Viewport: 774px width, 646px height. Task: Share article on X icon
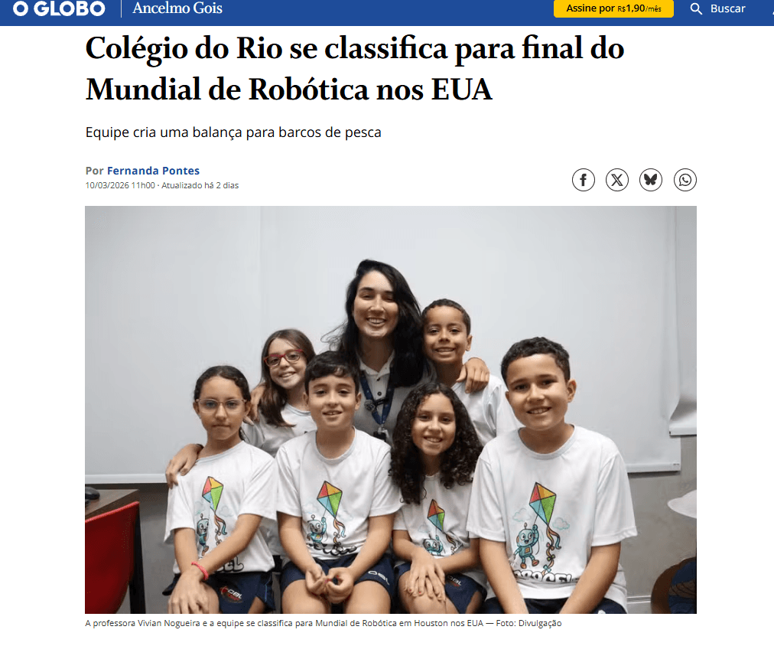coord(617,180)
